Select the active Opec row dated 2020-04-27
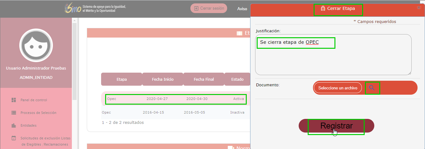The height and width of the screenshot is (149, 425). (176, 99)
